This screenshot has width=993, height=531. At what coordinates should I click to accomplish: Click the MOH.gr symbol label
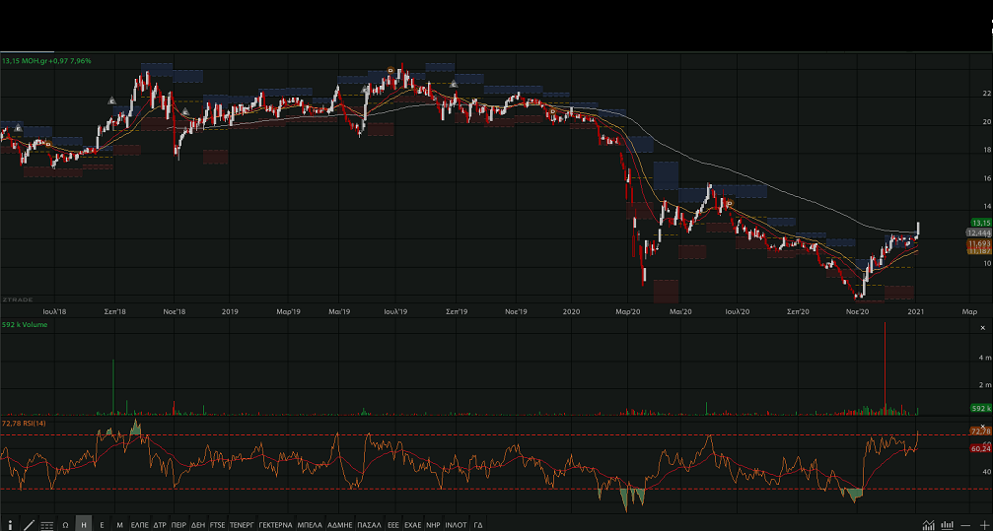[x=47, y=61]
